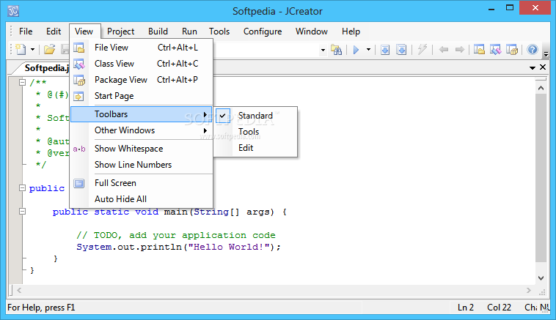Open the Window menu
This screenshot has width=556, height=320.
(x=311, y=31)
